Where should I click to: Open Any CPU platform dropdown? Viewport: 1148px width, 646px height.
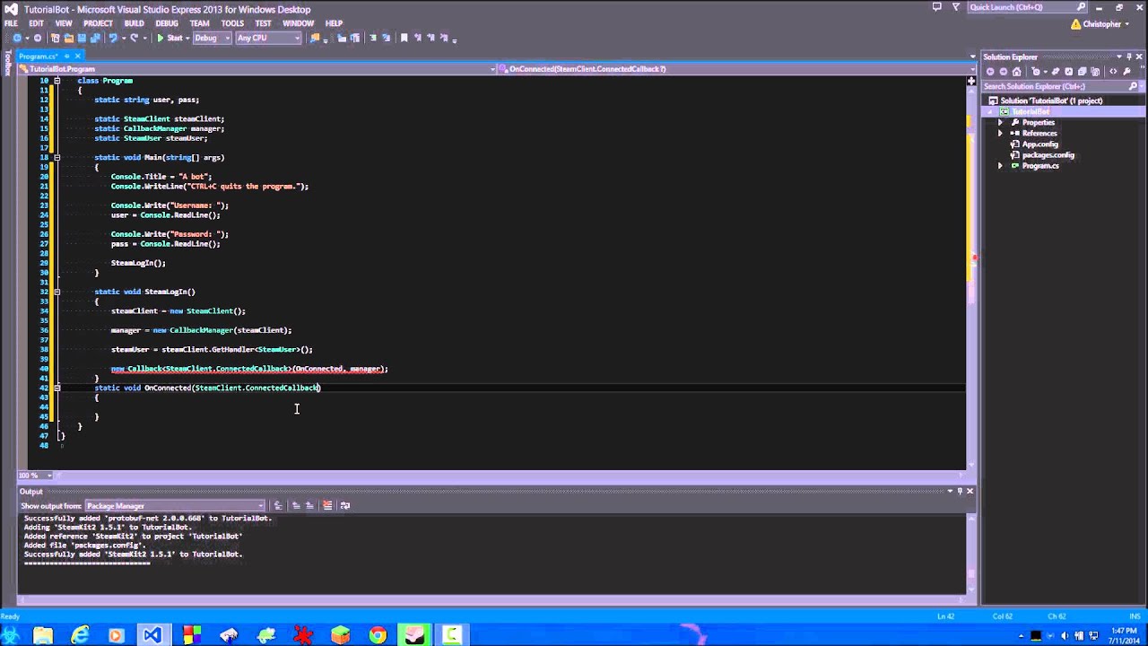pyautogui.click(x=268, y=38)
